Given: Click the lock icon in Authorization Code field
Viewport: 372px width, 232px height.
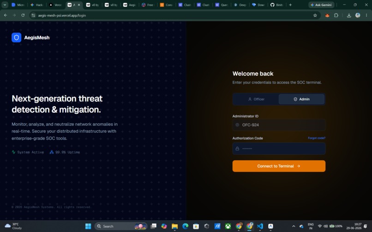Looking at the screenshot, I should [237, 149].
